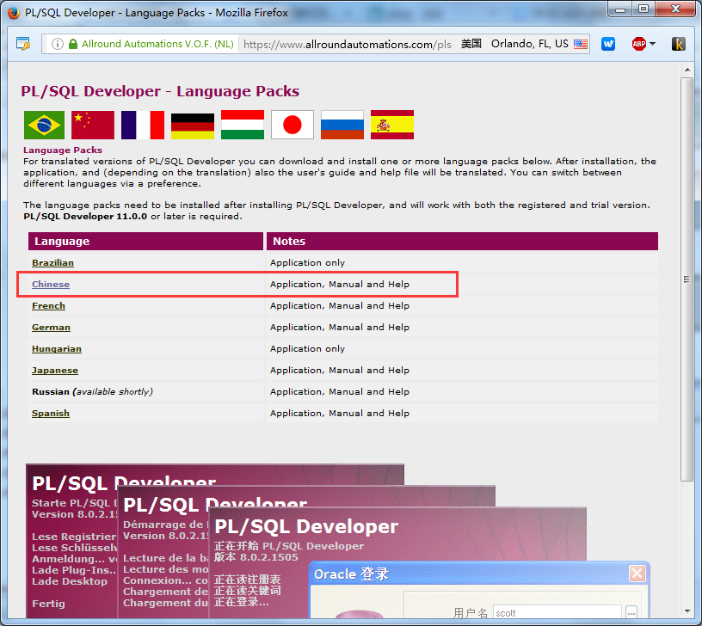Click the Adblock Plus ABP icon
This screenshot has height=626, width=702.
(x=639, y=44)
